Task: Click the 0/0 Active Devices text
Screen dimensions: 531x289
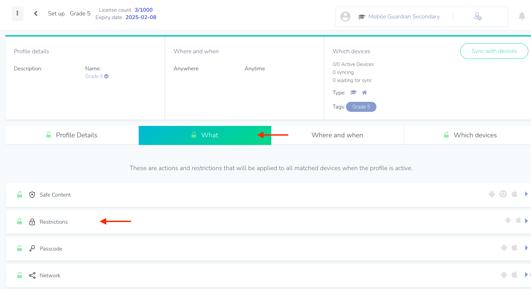Action: coord(353,64)
